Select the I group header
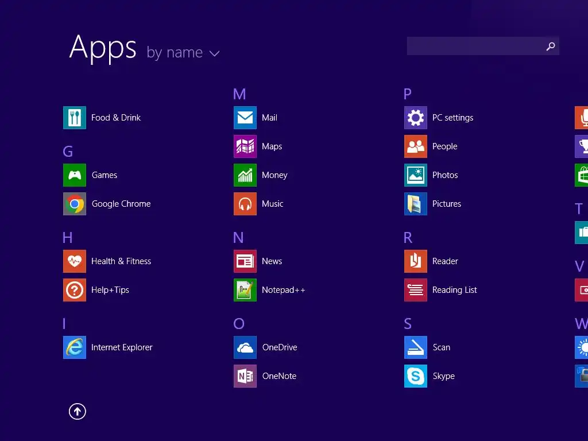The width and height of the screenshot is (588, 441). [x=64, y=323]
